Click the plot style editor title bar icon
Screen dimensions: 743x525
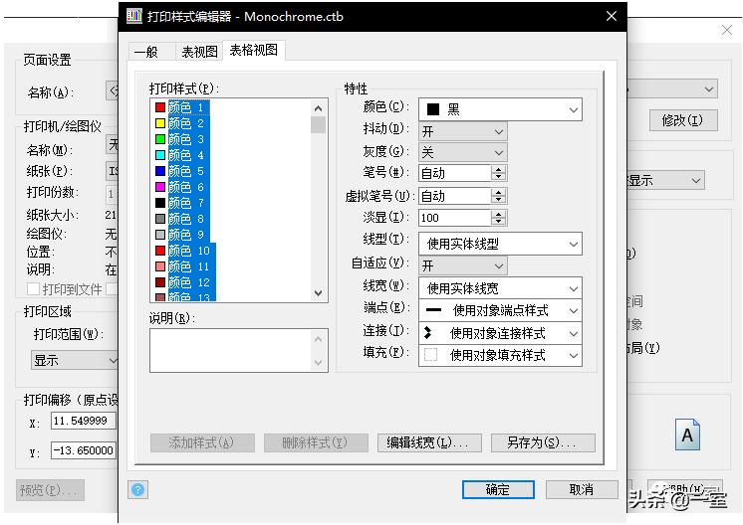point(134,16)
